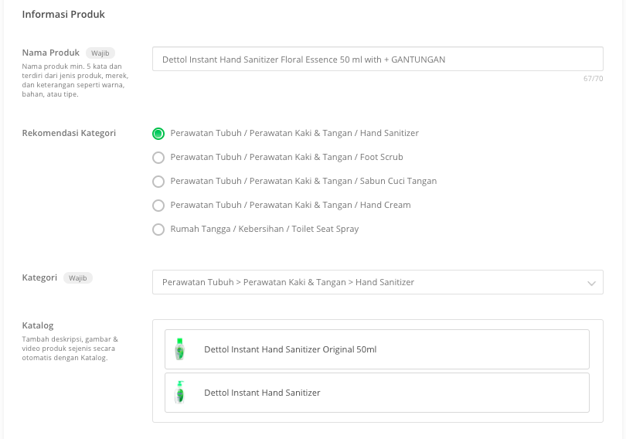Choose Toilet Seat Spray radio option

coord(158,230)
